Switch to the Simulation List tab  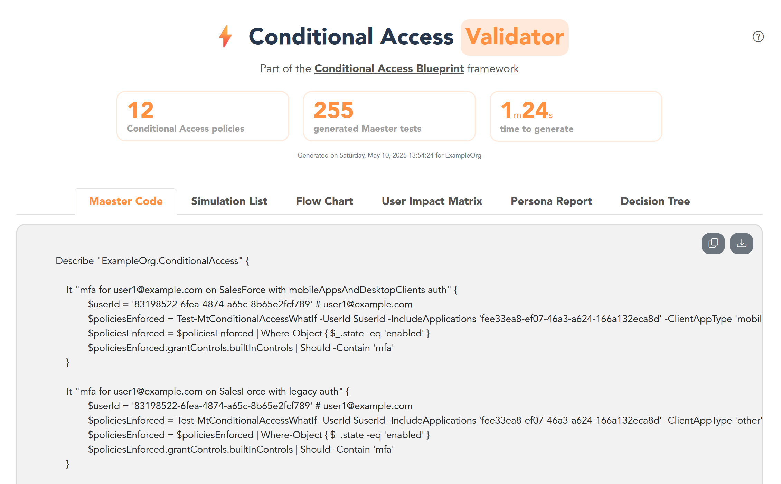point(229,201)
